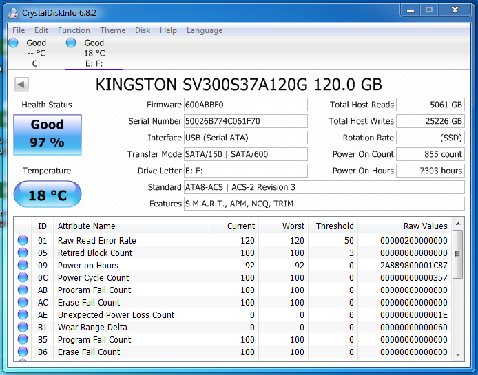The width and height of the screenshot is (478, 375).
Task: Select the Power Cycle Count attribute name
Action: coord(93,277)
